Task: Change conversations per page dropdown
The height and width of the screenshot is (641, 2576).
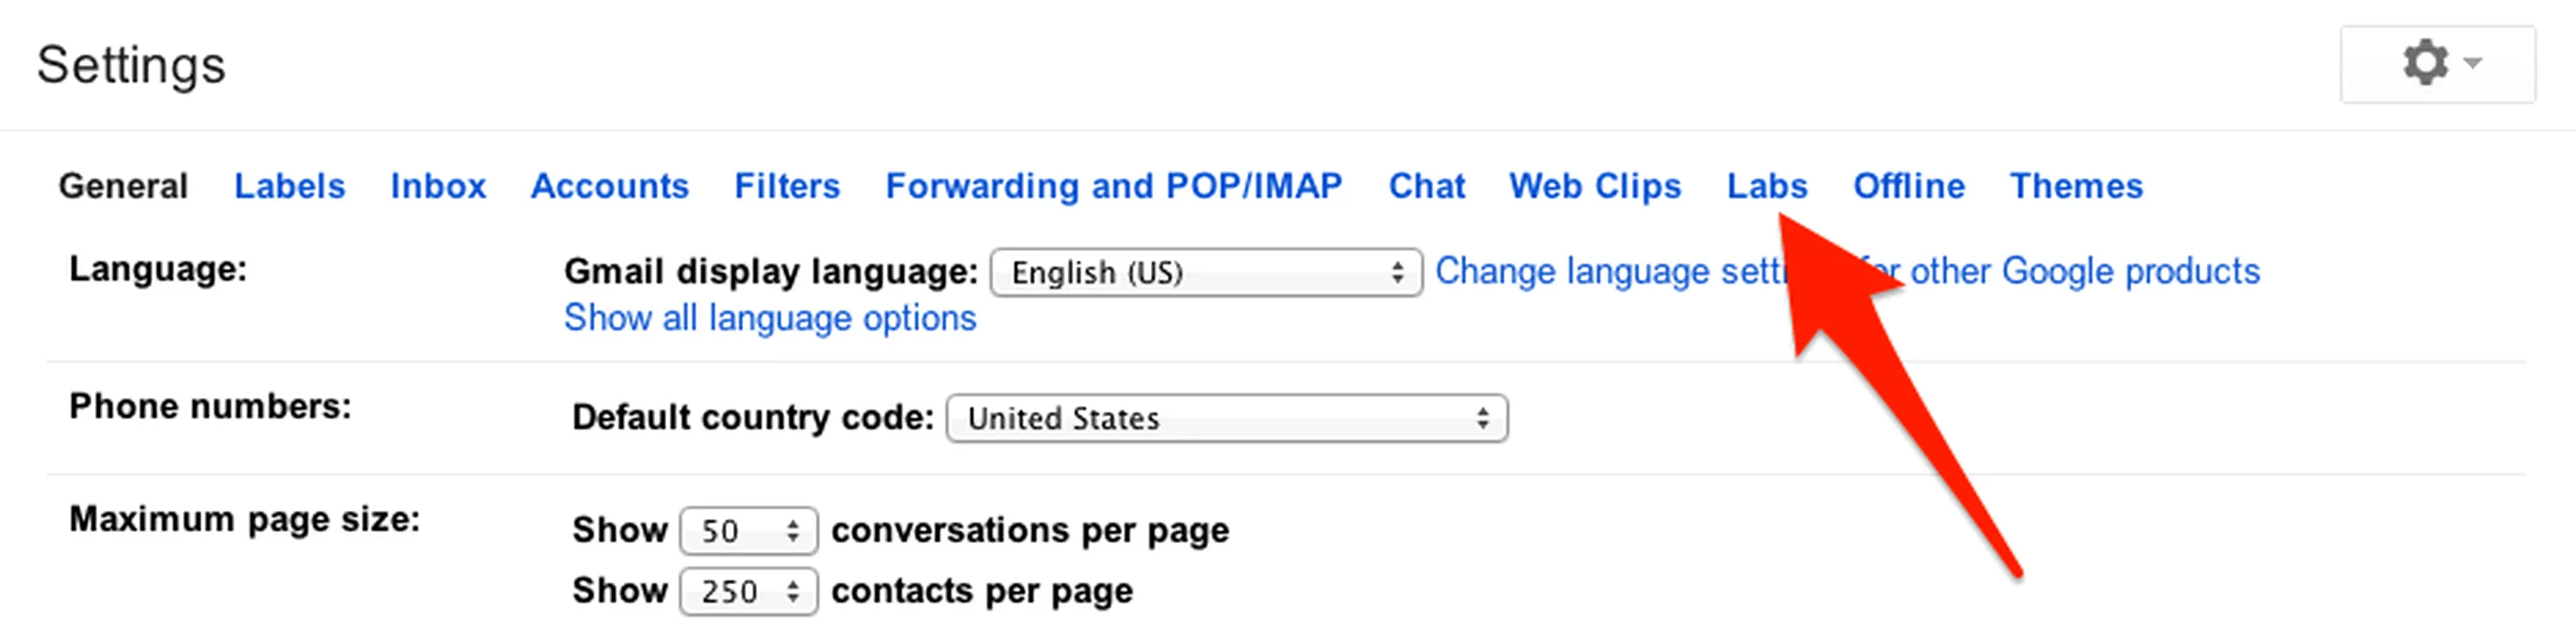Action: [748, 531]
